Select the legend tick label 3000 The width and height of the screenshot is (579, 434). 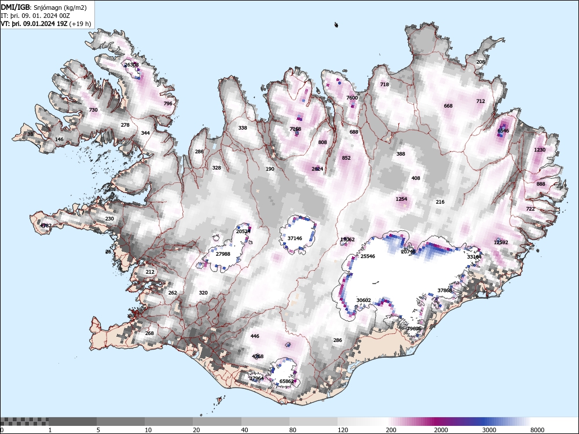tap(489, 430)
